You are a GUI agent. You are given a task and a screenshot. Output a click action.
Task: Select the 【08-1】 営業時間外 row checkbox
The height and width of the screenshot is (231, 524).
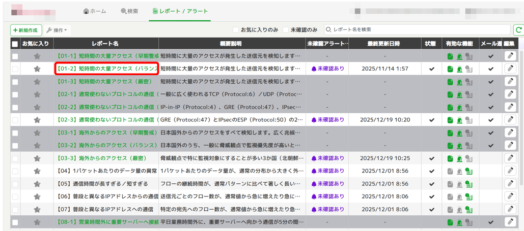pyautogui.click(x=15, y=222)
